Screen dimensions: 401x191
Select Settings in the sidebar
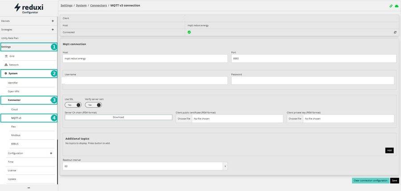point(29,47)
